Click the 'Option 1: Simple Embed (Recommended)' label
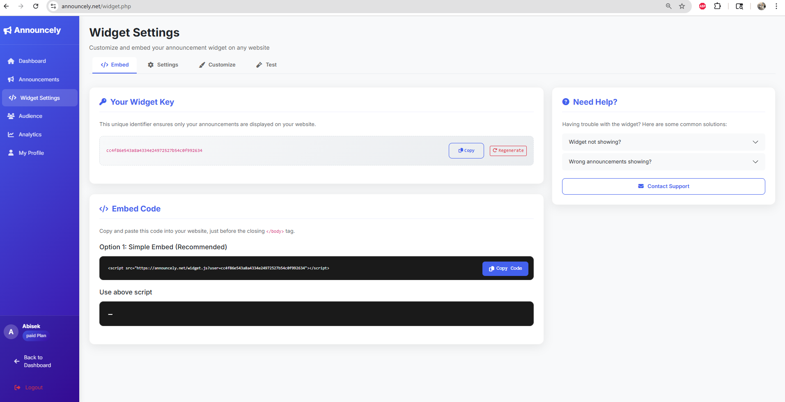Screen dimensions: 785x402 (163, 247)
